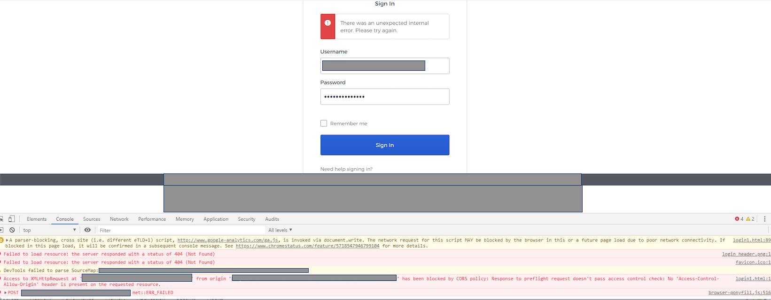Open browser-ponyfill.js:516 source link
The image size is (771, 300).
point(739,292)
